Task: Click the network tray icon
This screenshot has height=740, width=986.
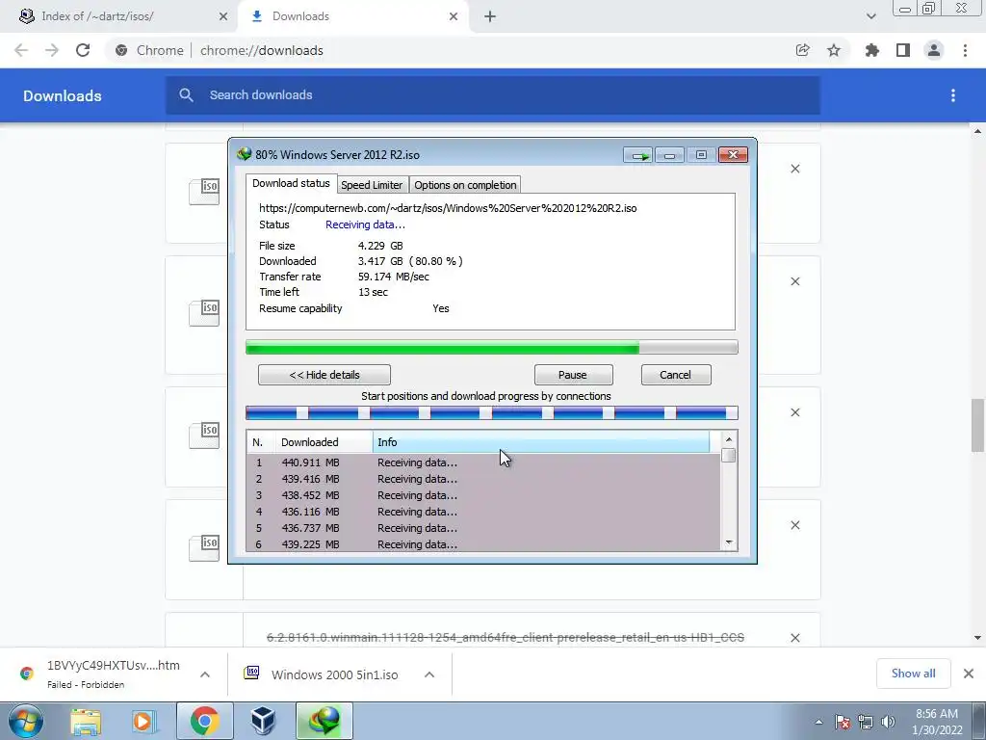Action: 866,722
